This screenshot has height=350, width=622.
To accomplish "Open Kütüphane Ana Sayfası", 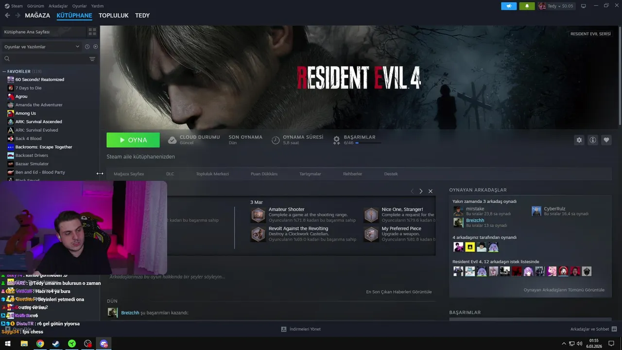I will point(43,32).
